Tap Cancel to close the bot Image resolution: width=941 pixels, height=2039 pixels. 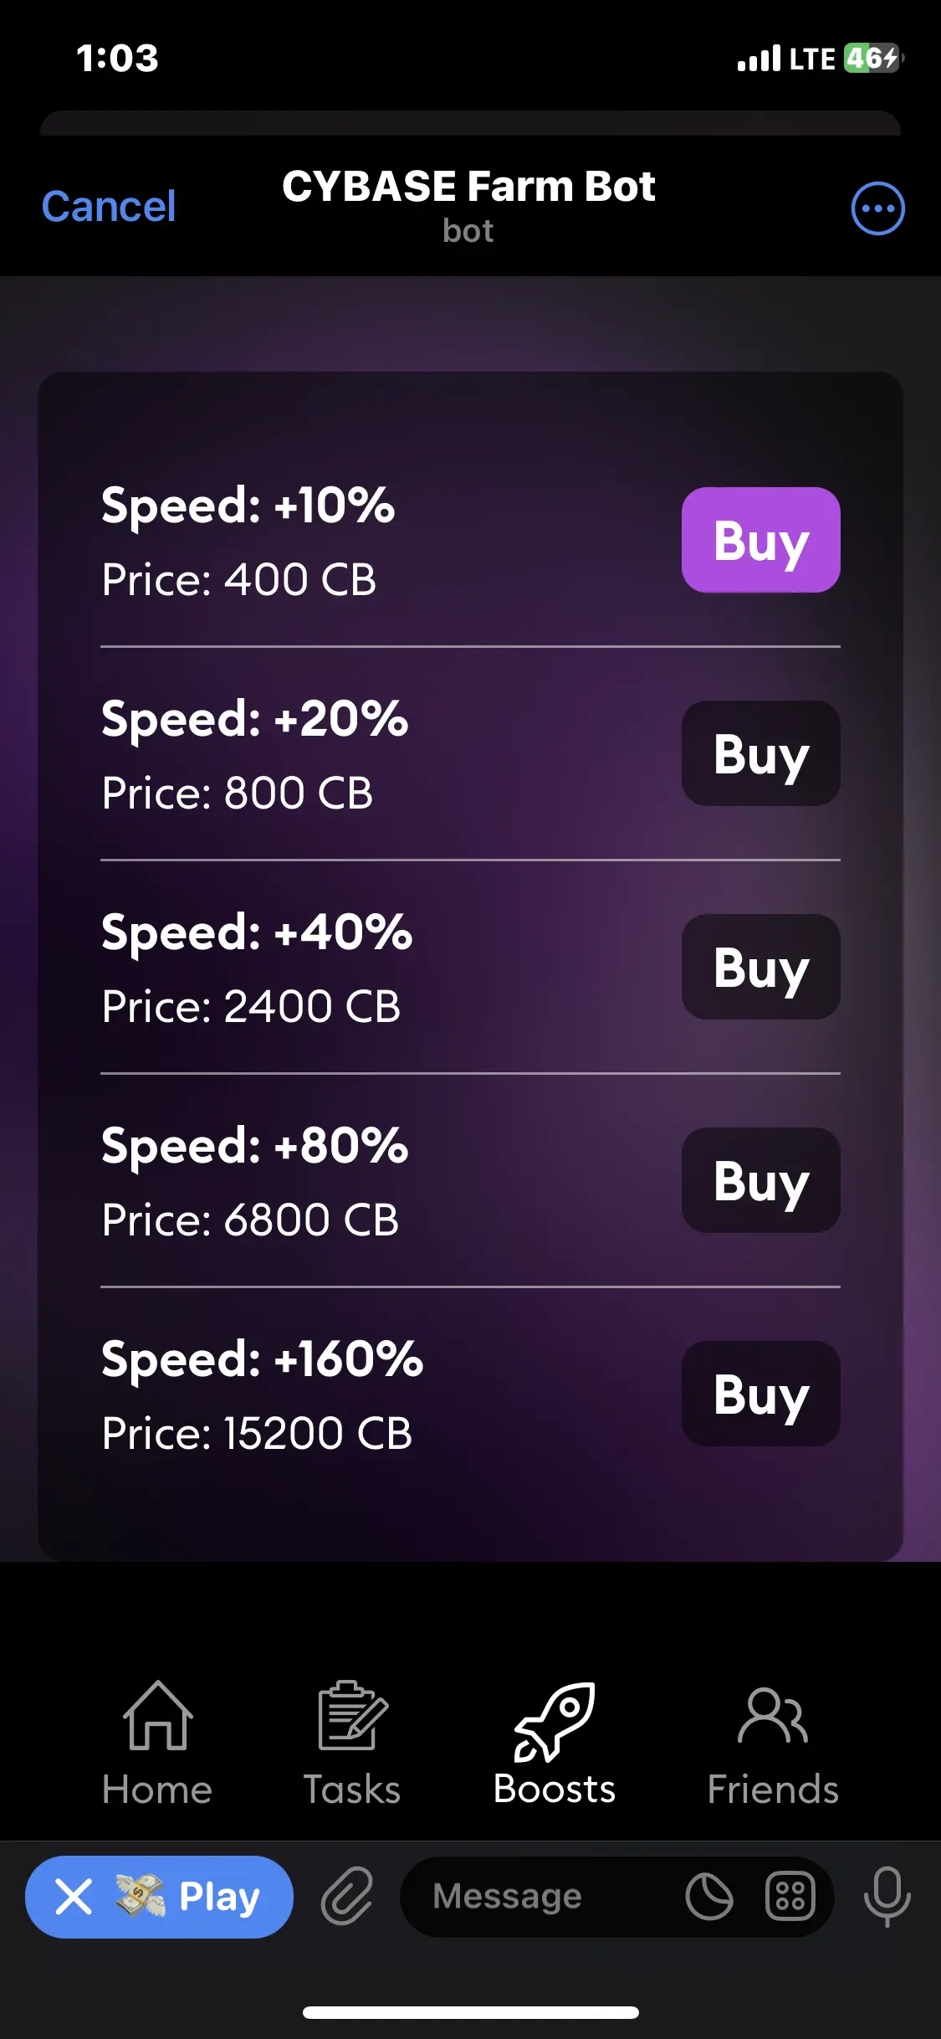click(109, 207)
